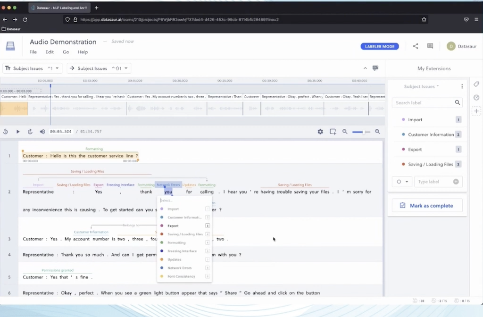Click the share icon in the header
Screen dimensions: 483x317
click(x=416, y=46)
